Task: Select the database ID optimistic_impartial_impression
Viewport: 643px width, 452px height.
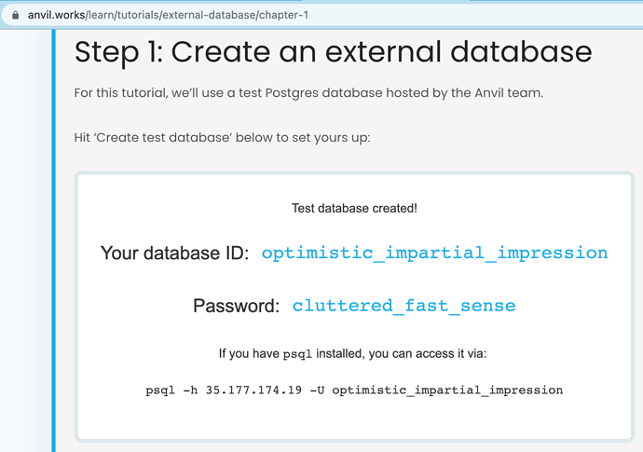Action: click(x=434, y=253)
